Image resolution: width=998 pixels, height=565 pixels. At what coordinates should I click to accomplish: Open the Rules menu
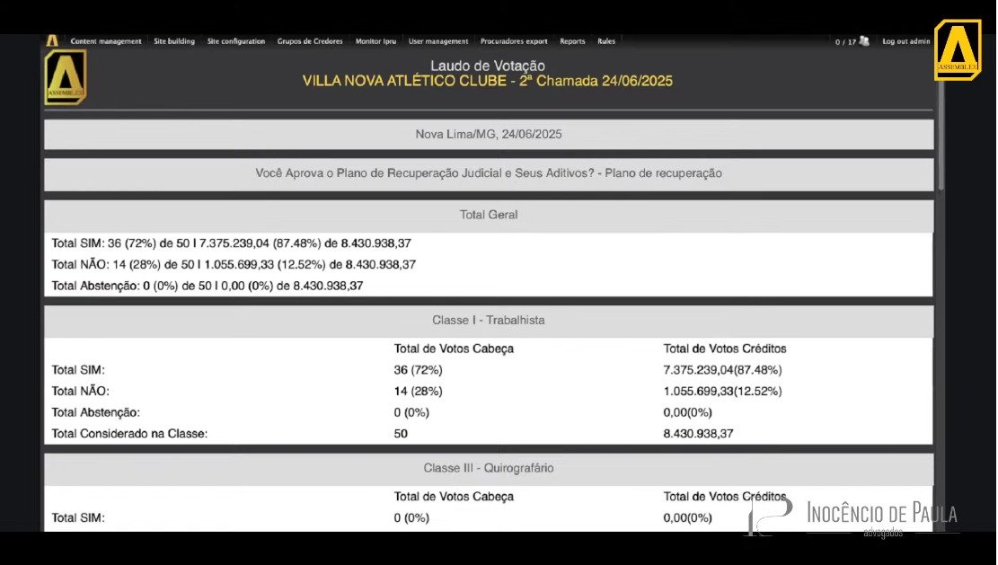[x=606, y=41]
